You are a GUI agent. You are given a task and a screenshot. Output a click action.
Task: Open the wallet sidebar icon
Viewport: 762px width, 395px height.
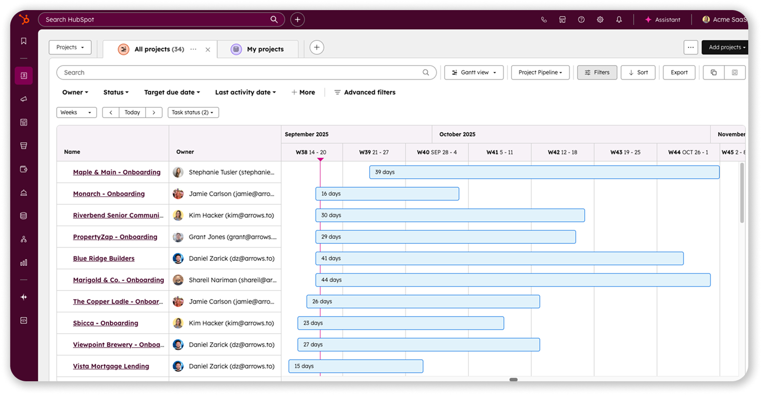[24, 169]
